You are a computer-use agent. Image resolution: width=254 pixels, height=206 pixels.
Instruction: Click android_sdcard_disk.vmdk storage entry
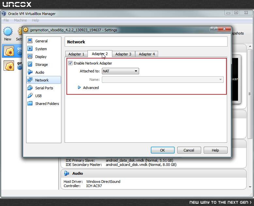pyautogui.click(x=141, y=165)
